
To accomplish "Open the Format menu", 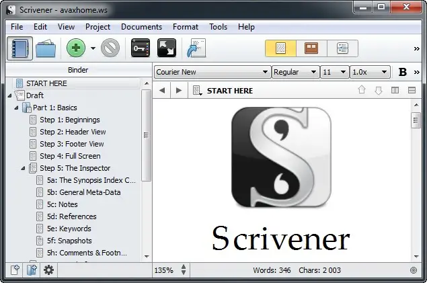I will point(186,27).
